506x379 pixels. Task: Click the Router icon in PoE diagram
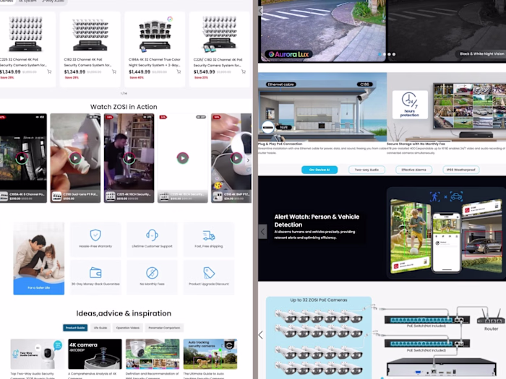pyautogui.click(x=491, y=317)
